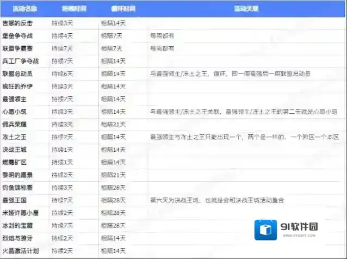Select 持续3天 in the 吉娜的反击 row
The image size is (347, 259).
point(62,23)
